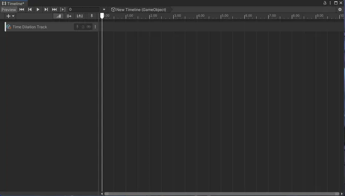Select the Mix edit mode icon
Viewport: 345px width, 196px height.
pyautogui.click(x=58, y=16)
